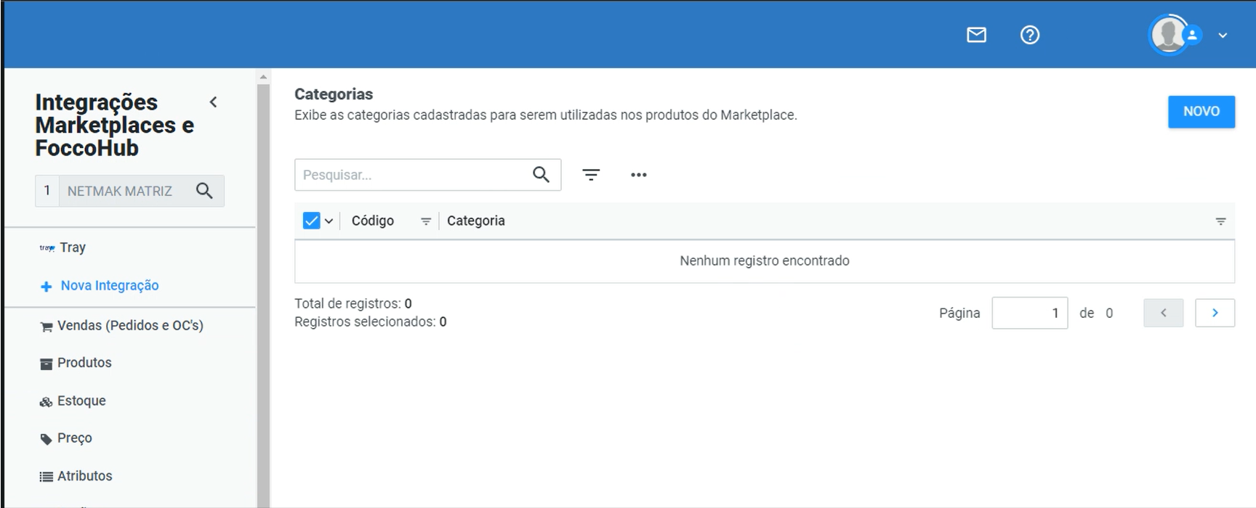Click the NETMAK MATRIZ company search icon
The width and height of the screenshot is (1256, 508).
coord(204,191)
